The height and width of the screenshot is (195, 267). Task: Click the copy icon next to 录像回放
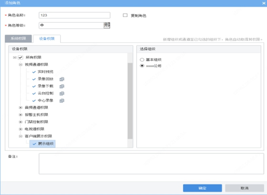click(x=61, y=79)
